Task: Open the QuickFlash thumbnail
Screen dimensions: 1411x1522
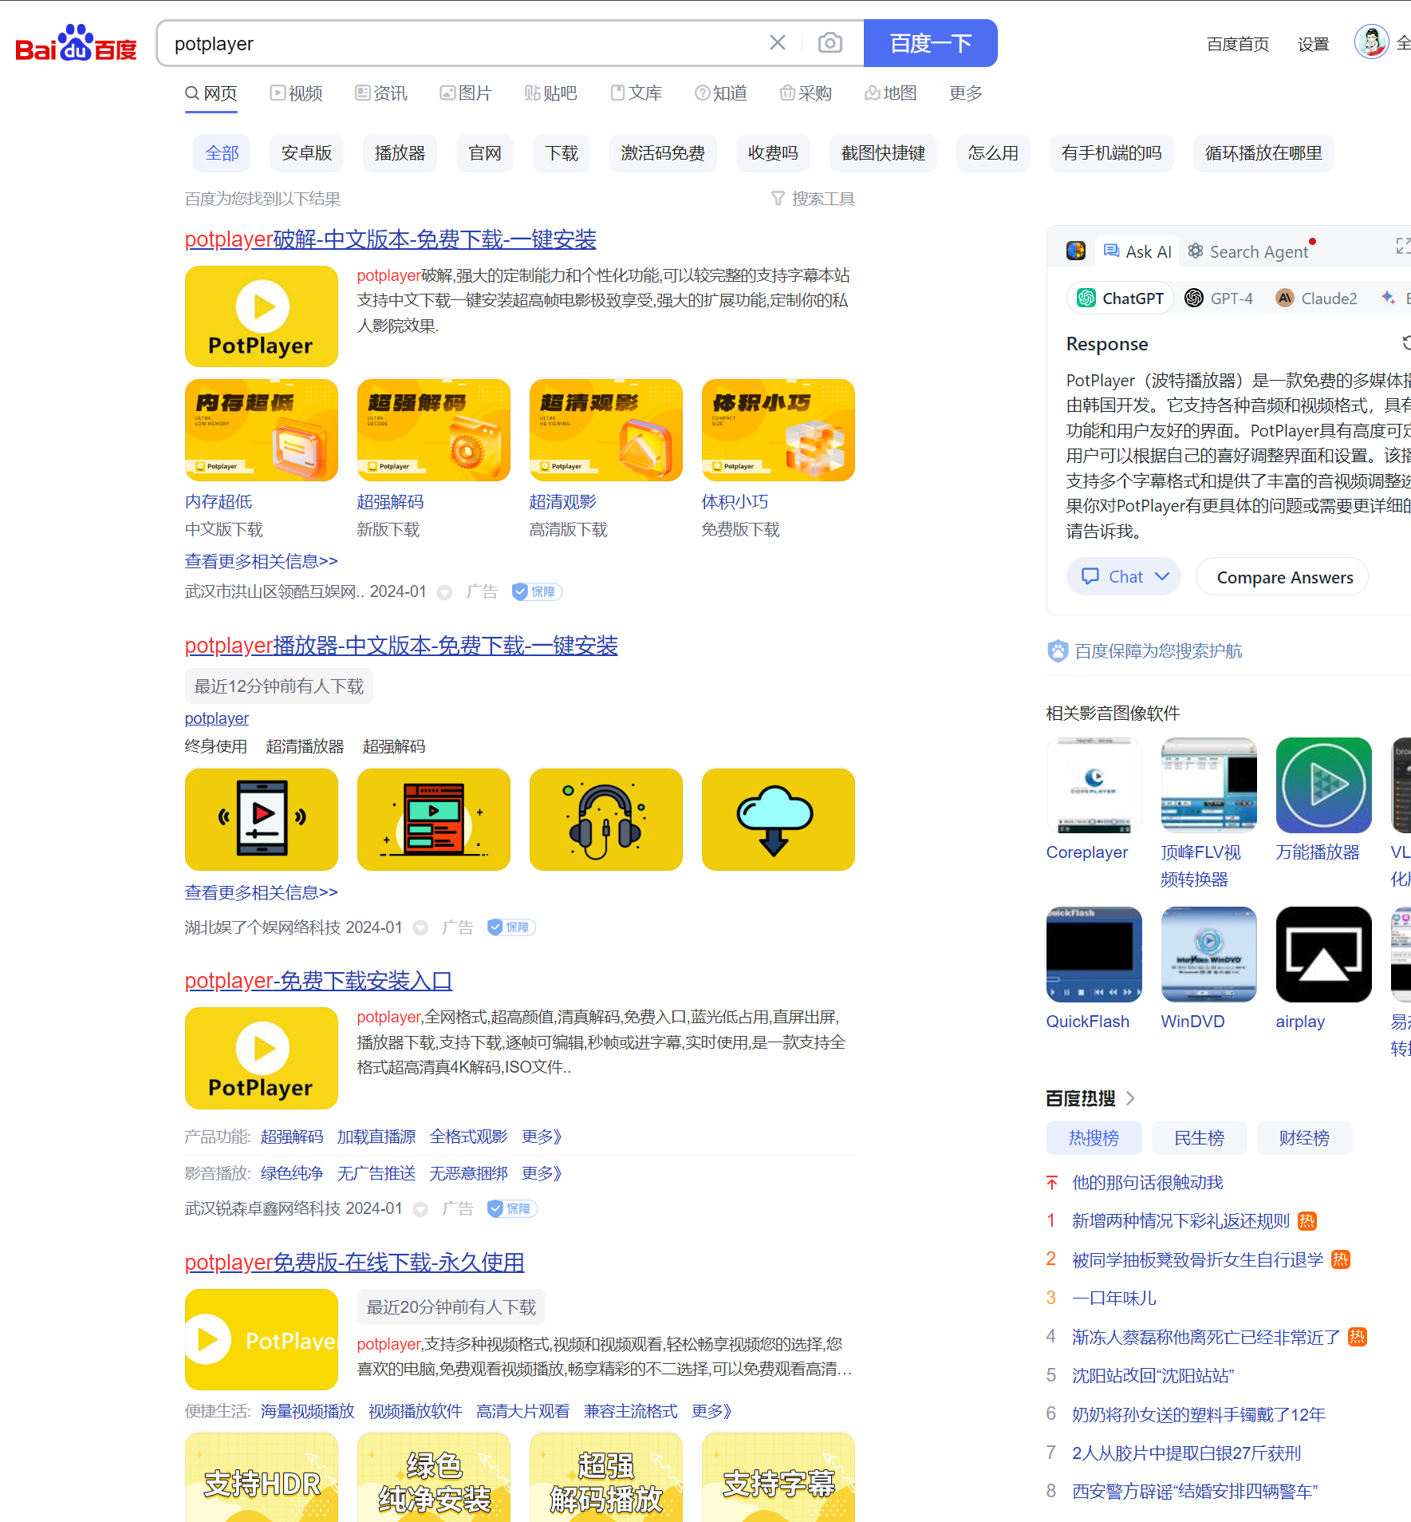Action: pyautogui.click(x=1094, y=955)
